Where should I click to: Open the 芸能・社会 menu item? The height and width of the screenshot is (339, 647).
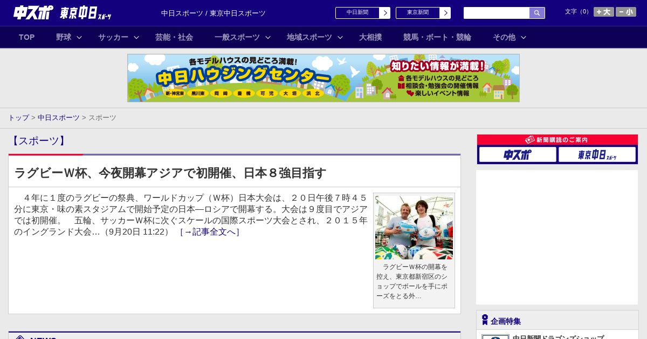(x=174, y=37)
